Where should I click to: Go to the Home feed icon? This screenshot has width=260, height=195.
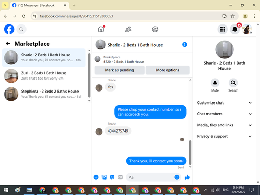(x=101, y=29)
